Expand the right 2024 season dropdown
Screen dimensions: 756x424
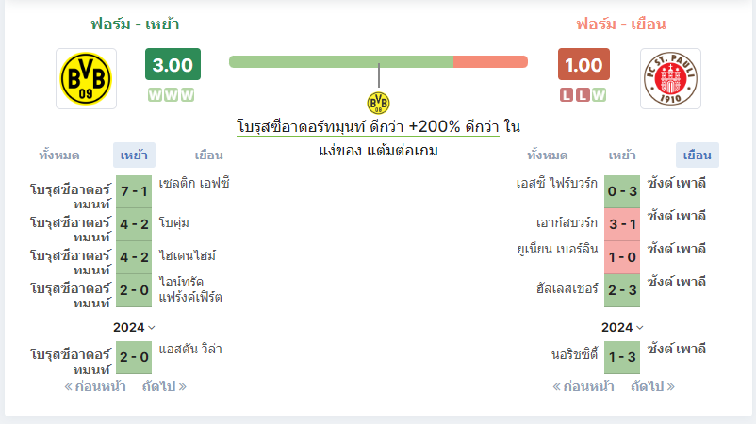pyautogui.click(x=622, y=328)
